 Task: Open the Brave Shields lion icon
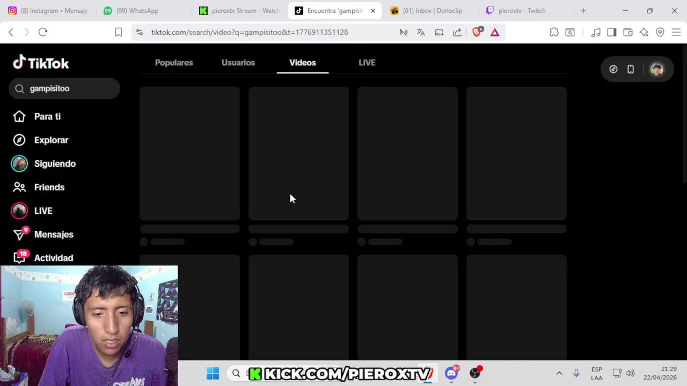[477, 32]
